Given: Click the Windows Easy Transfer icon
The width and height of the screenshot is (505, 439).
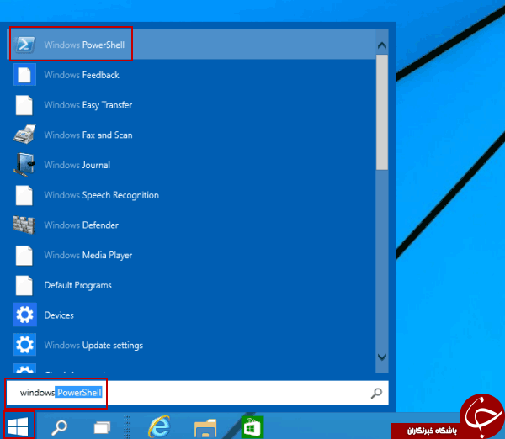Looking at the screenshot, I should click(x=24, y=105).
